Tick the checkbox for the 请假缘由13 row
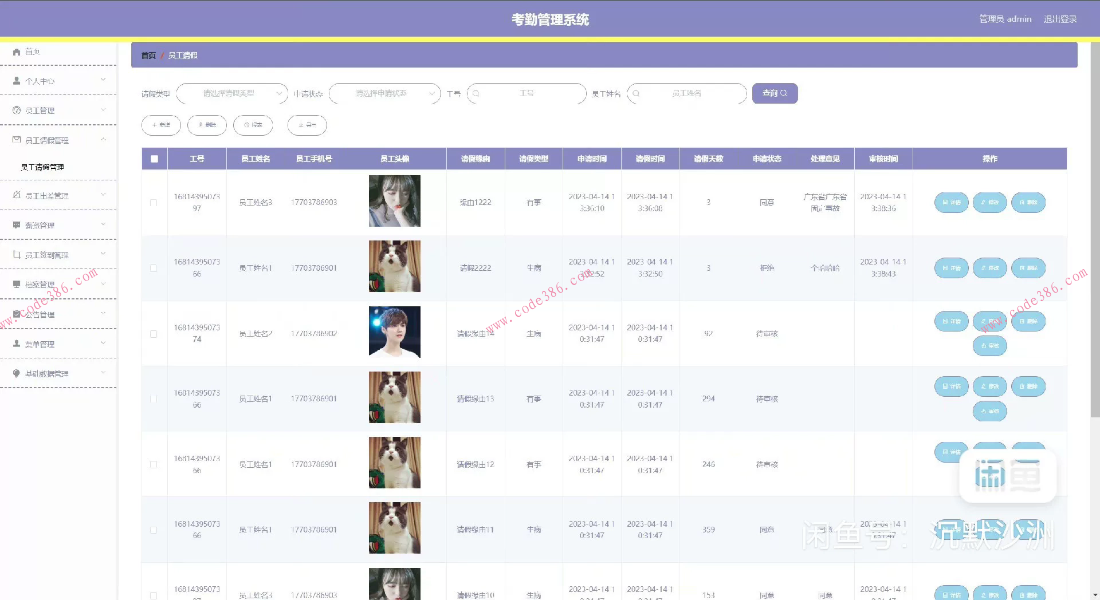This screenshot has height=600, width=1100. [154, 399]
